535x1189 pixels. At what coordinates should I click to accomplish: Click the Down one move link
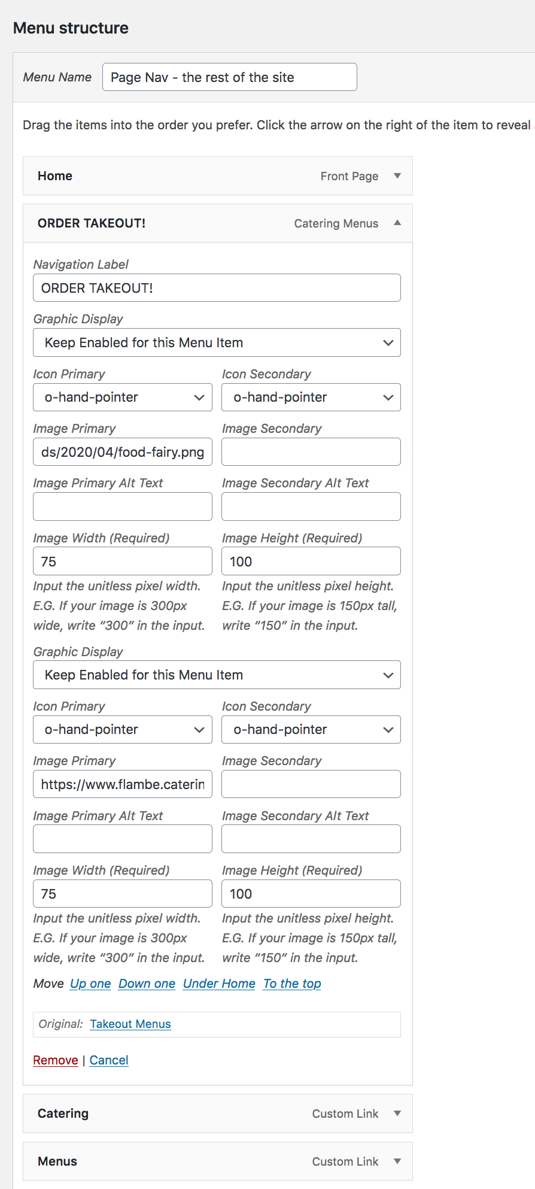[x=147, y=984]
